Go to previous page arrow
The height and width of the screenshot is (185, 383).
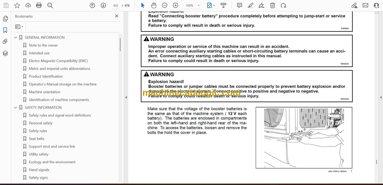point(92,5)
